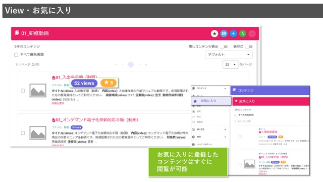Click the 管理 gear icon in sidebar
The width and height of the screenshot is (323, 182).
point(193,137)
